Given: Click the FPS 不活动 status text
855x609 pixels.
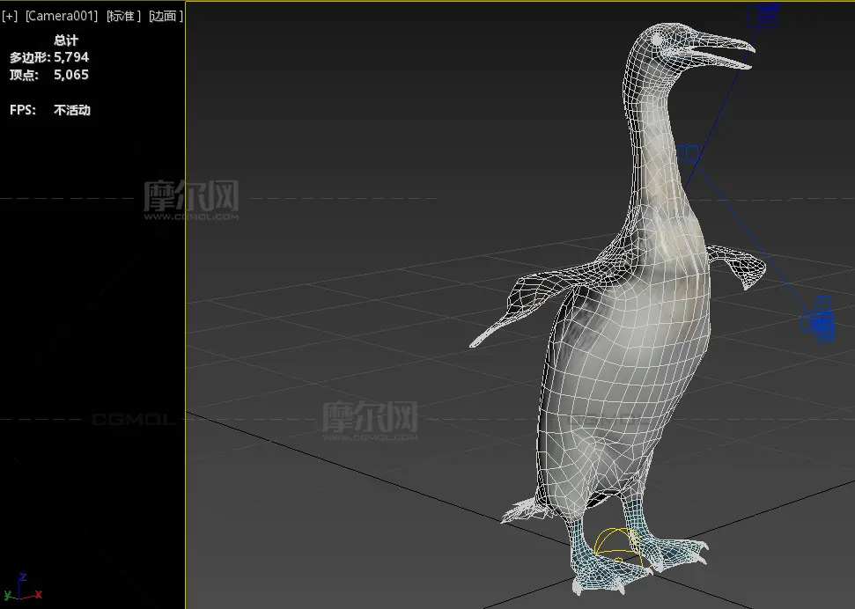Looking at the screenshot, I should point(71,110).
